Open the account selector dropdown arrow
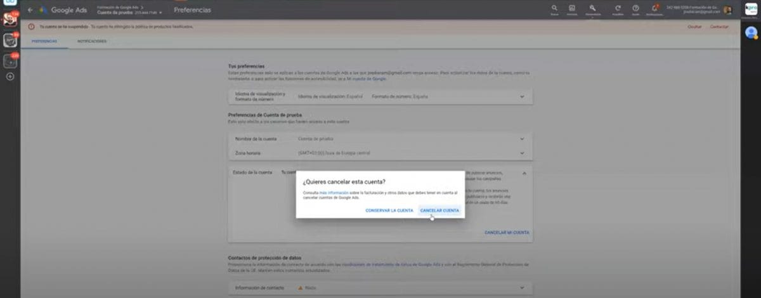The image size is (761, 298). click(x=160, y=13)
